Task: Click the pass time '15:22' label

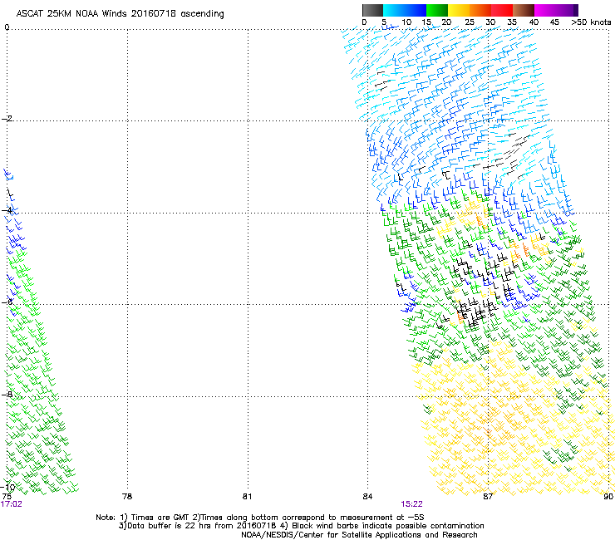Action: tap(412, 504)
